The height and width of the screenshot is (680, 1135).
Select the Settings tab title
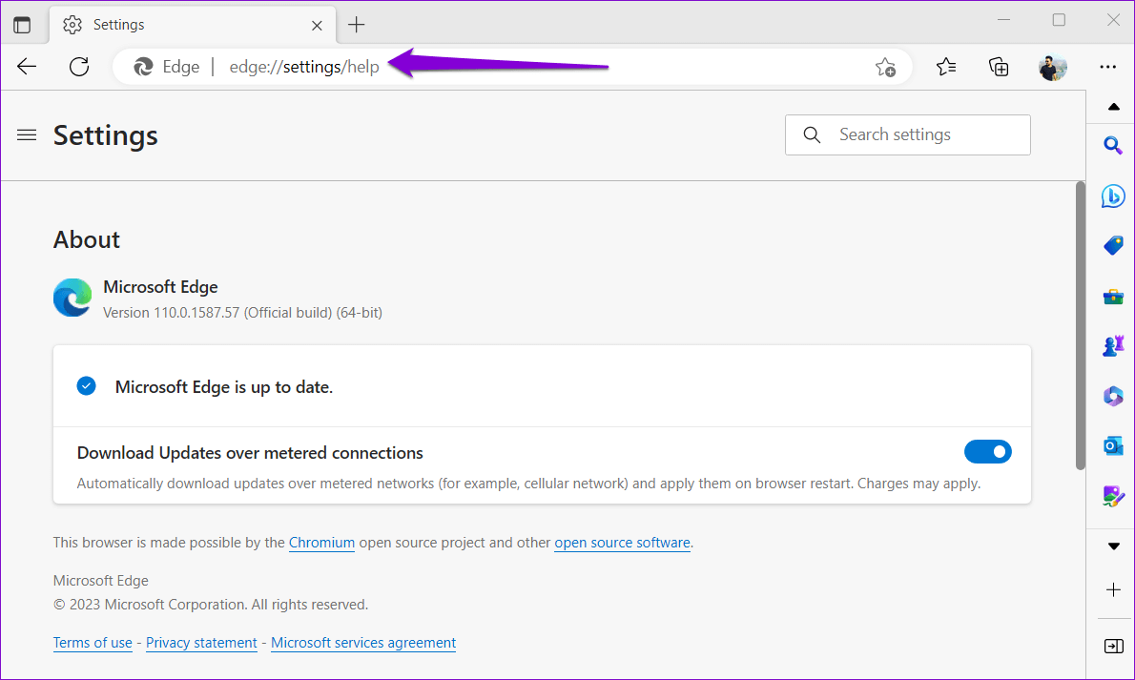click(118, 25)
